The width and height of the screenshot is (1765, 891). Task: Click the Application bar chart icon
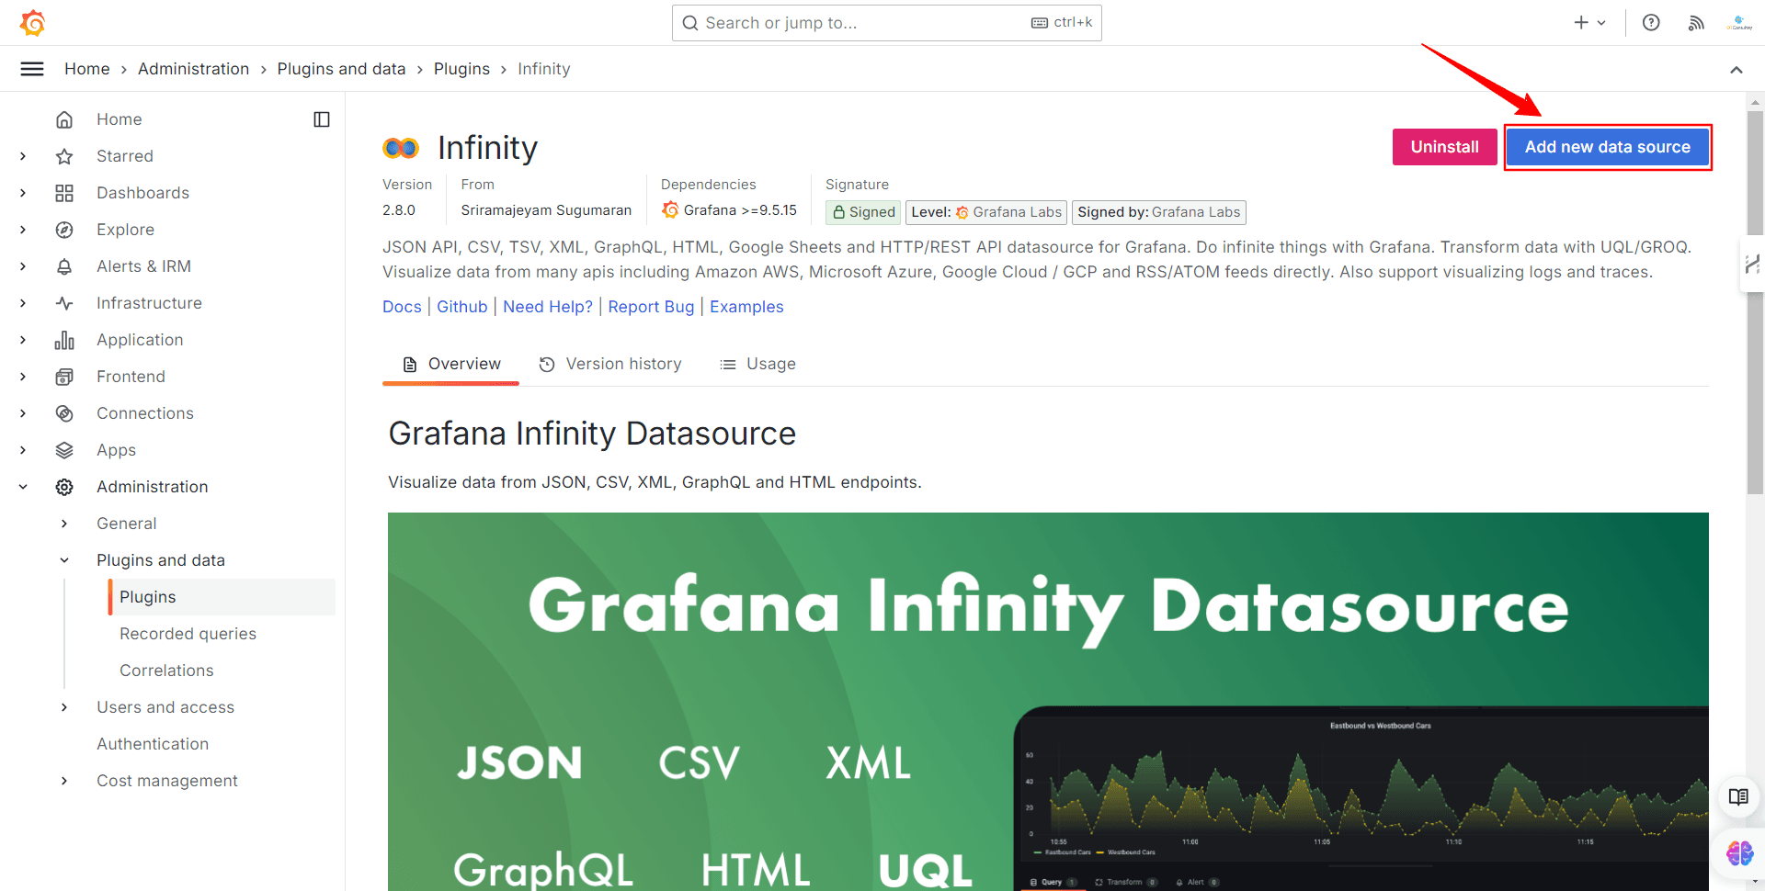click(x=64, y=340)
